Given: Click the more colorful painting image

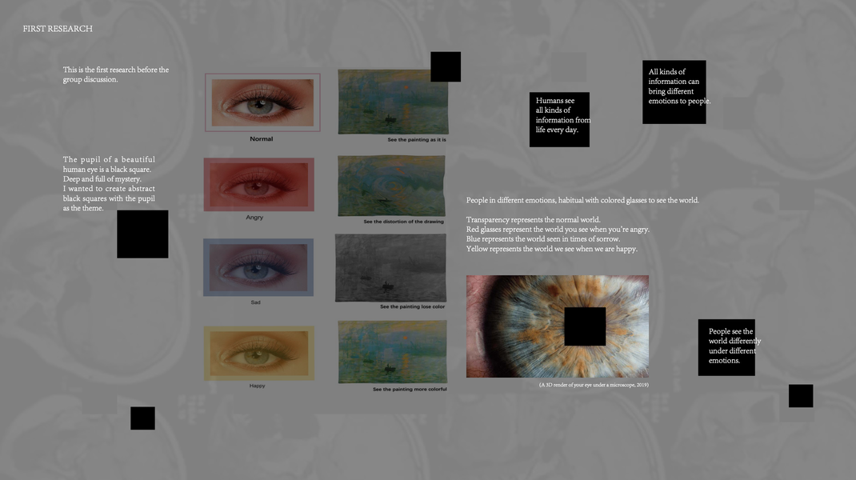Looking at the screenshot, I should click(393, 352).
